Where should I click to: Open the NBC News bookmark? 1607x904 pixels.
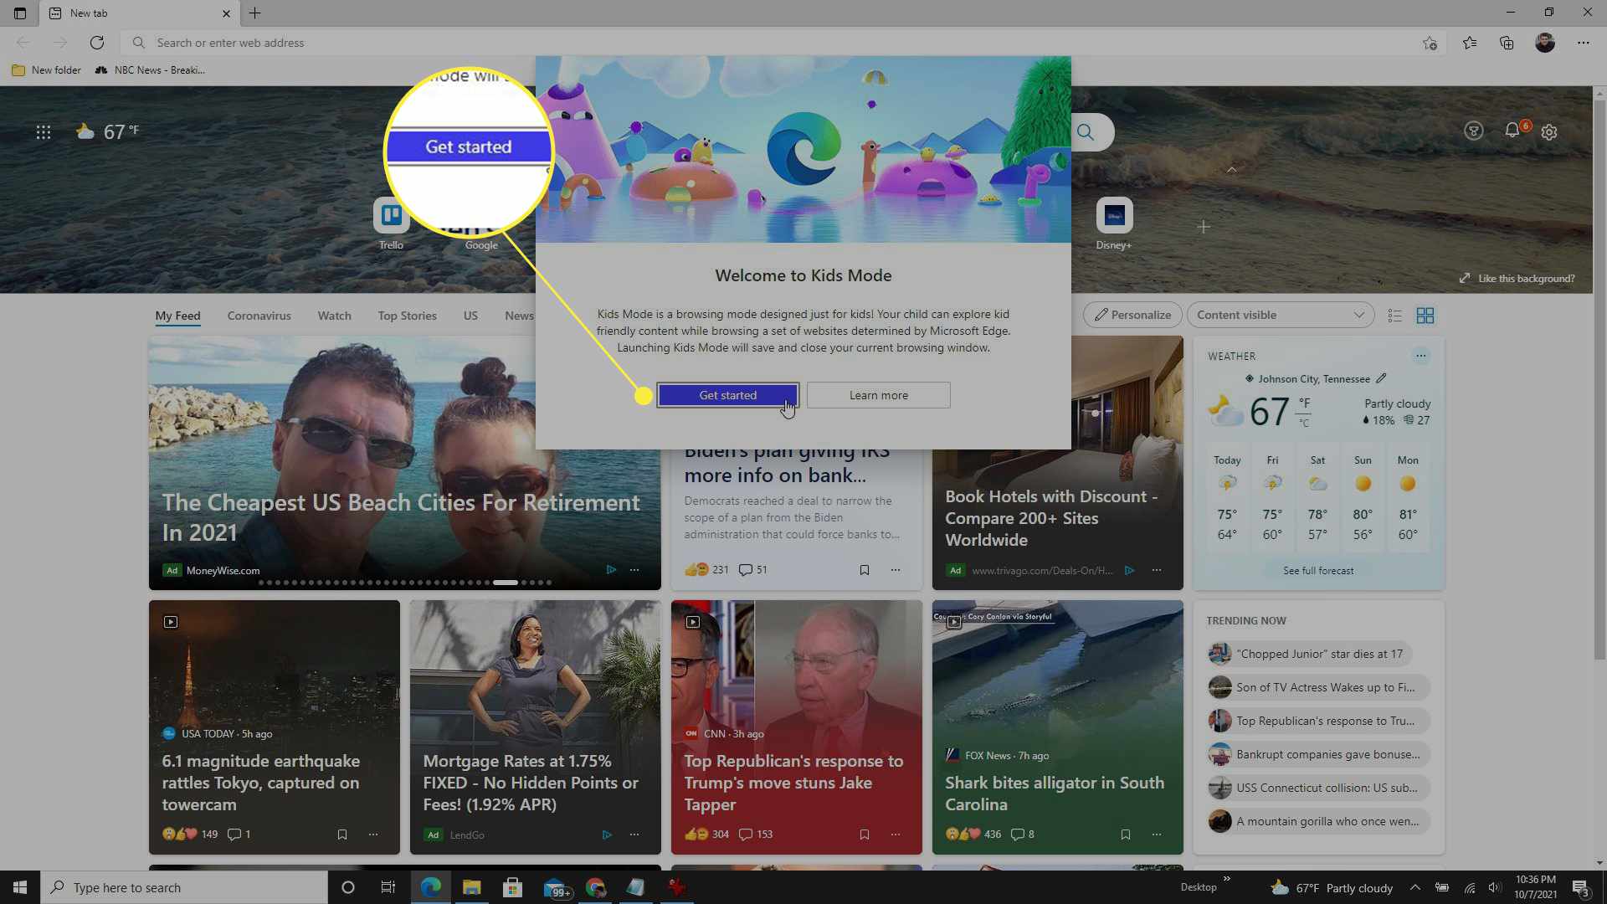coord(150,70)
